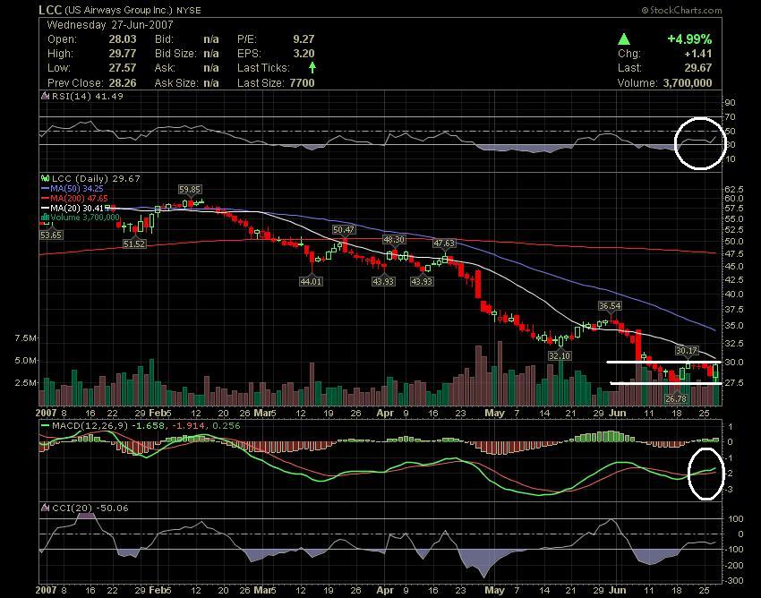This screenshot has height=598, width=761.
Task: Click the 'RSI(14) 41.49' indicator label
Action: (88, 96)
